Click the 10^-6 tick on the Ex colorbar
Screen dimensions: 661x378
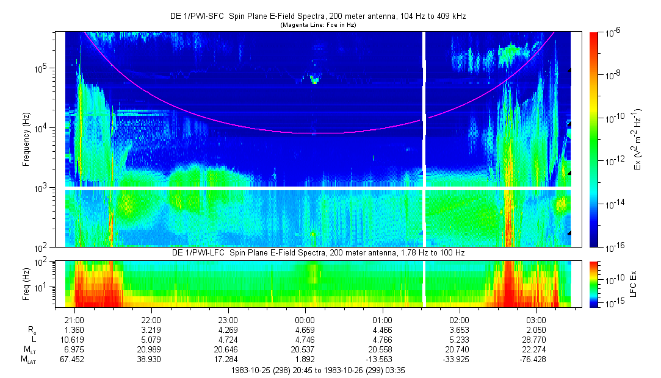612,33
